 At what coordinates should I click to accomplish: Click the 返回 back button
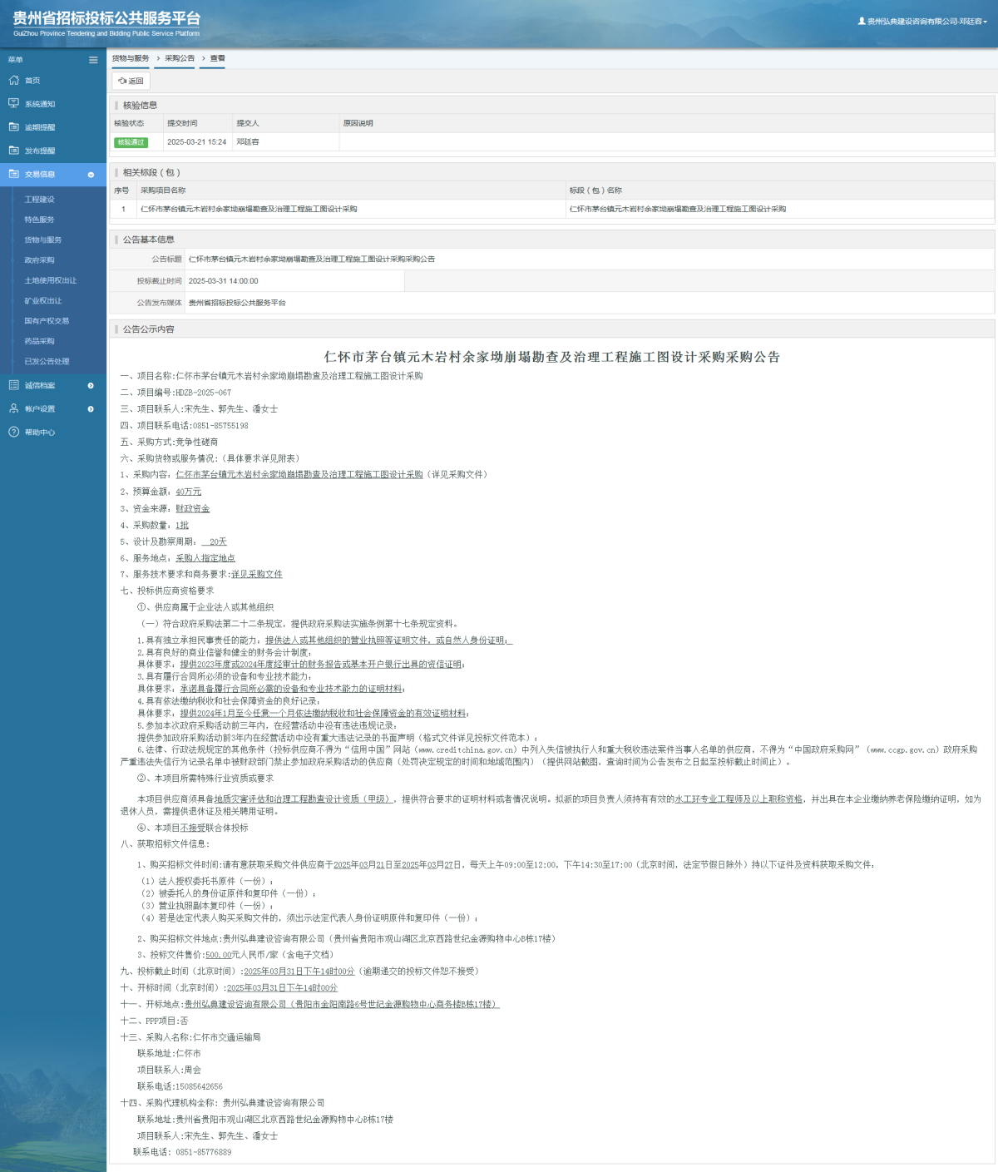(x=131, y=81)
